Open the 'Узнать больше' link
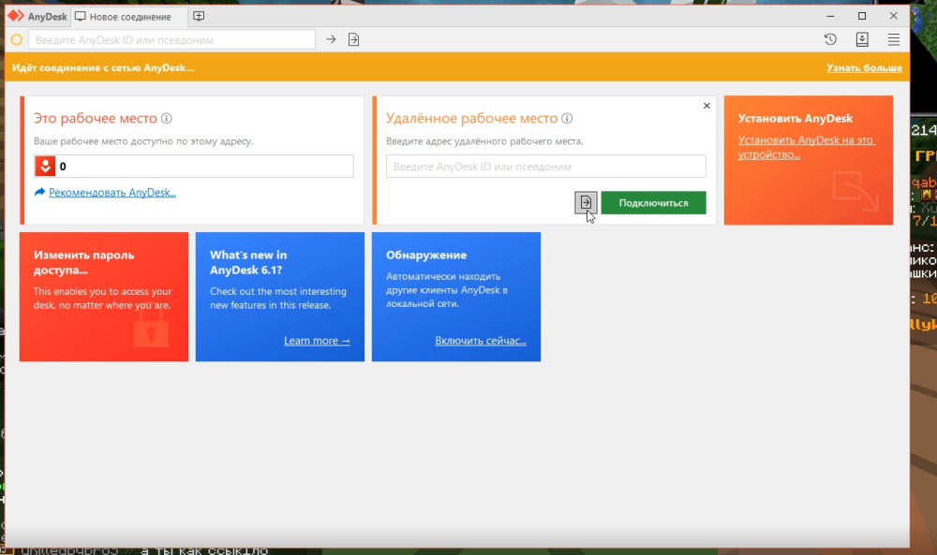The image size is (937, 555). coord(864,67)
